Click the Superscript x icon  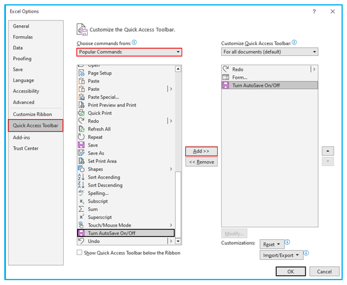coord(82,216)
